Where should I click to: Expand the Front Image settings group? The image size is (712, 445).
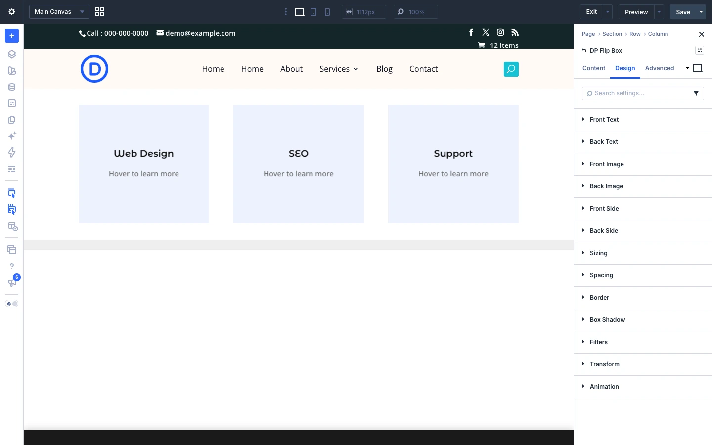click(x=643, y=164)
